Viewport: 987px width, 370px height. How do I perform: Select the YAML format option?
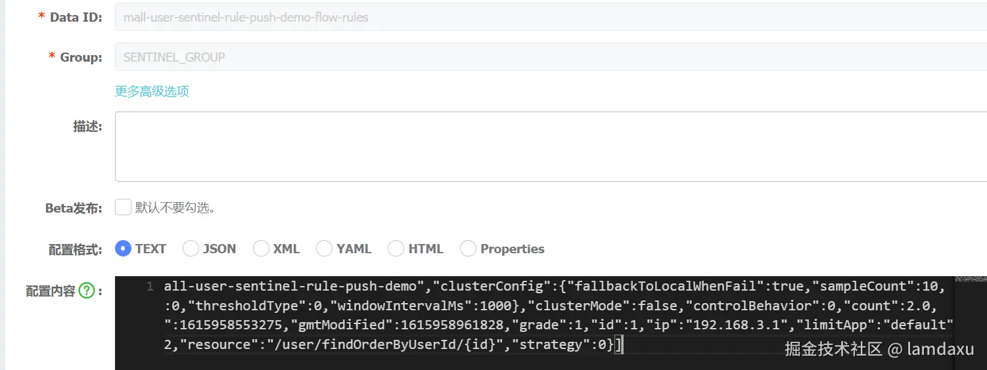coord(324,249)
